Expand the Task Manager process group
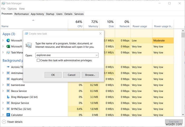 coord(3,52)
